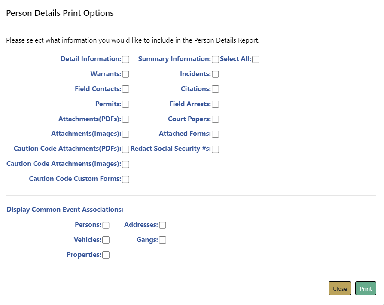Check the Detail Information checkbox
The image size is (384, 305).
point(126,59)
